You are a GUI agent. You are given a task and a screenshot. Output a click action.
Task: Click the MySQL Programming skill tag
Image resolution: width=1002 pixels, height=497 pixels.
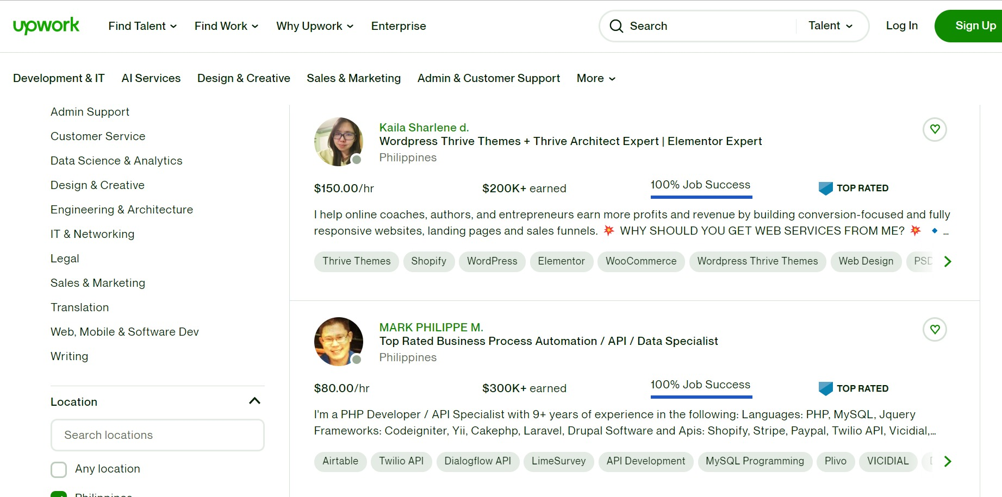(755, 461)
